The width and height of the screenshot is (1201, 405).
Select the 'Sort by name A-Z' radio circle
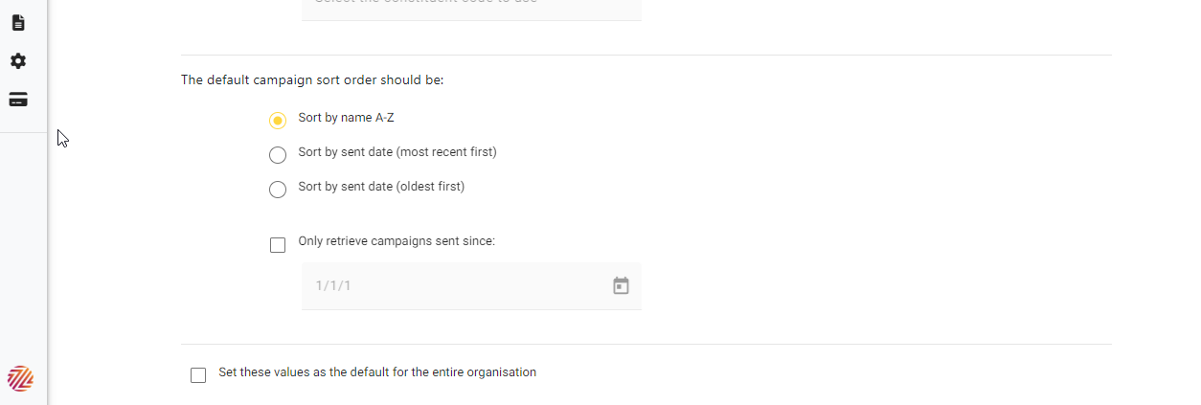point(278,121)
